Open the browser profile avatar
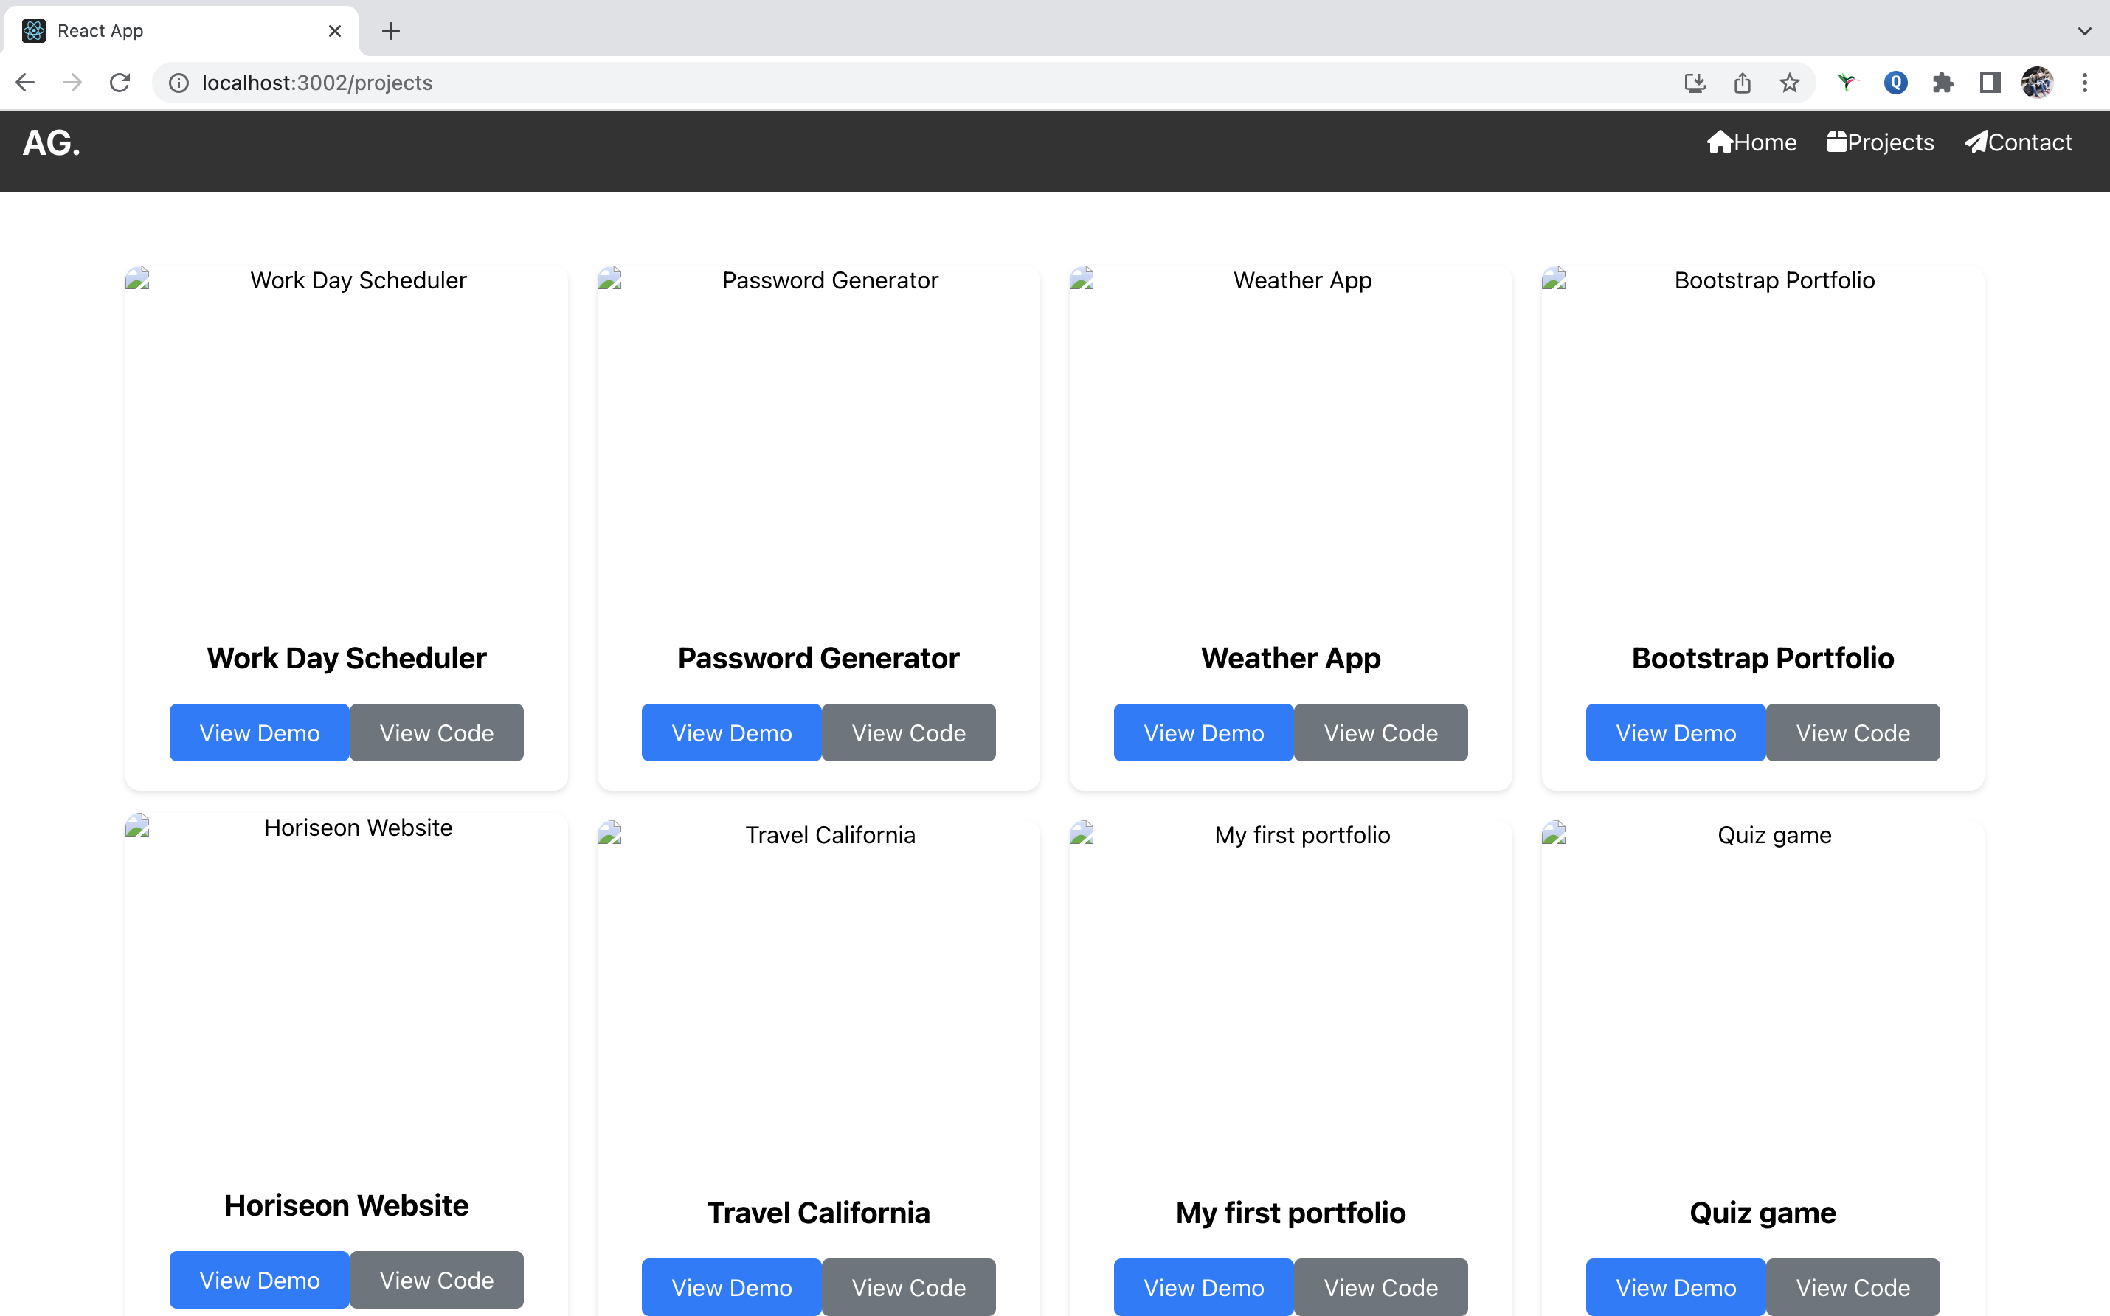The height and width of the screenshot is (1316, 2110). point(2037,83)
